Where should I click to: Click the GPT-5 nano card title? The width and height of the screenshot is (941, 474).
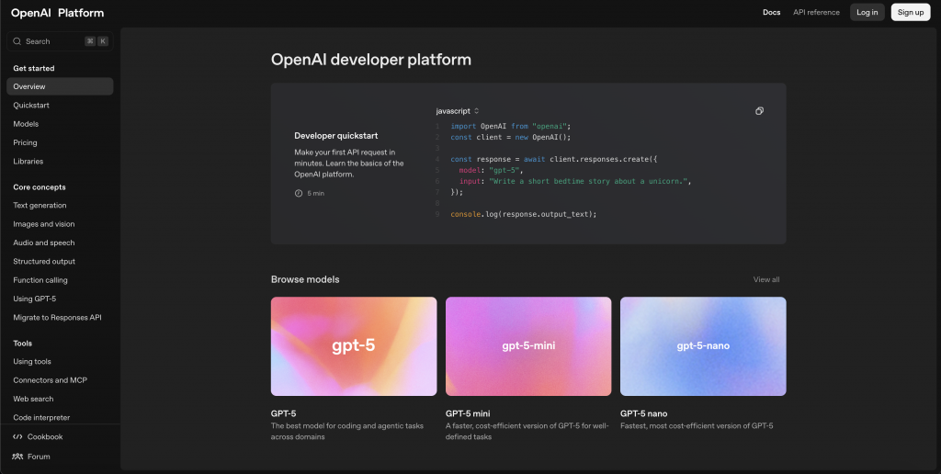coord(643,413)
